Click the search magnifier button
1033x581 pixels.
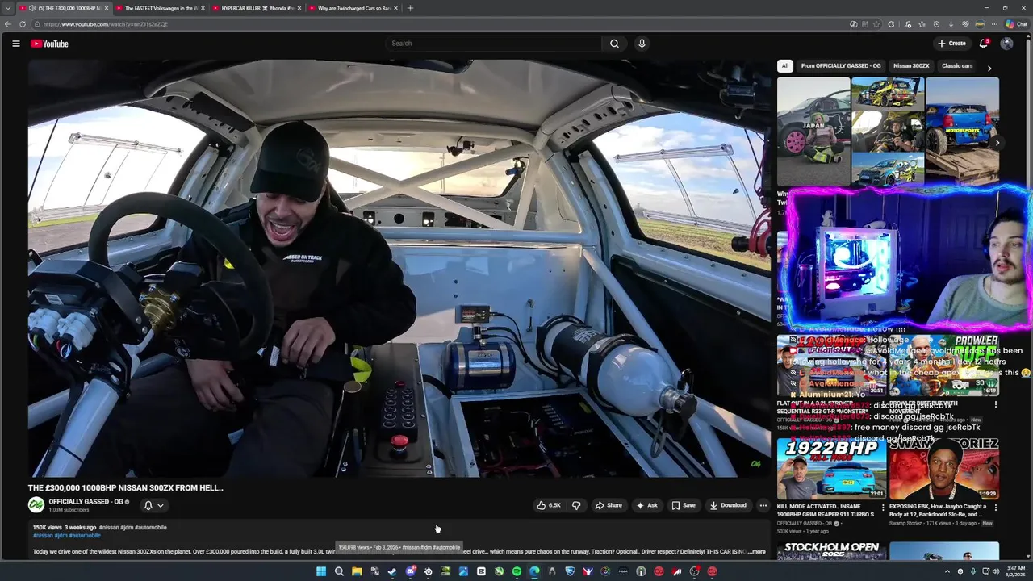tap(614, 44)
